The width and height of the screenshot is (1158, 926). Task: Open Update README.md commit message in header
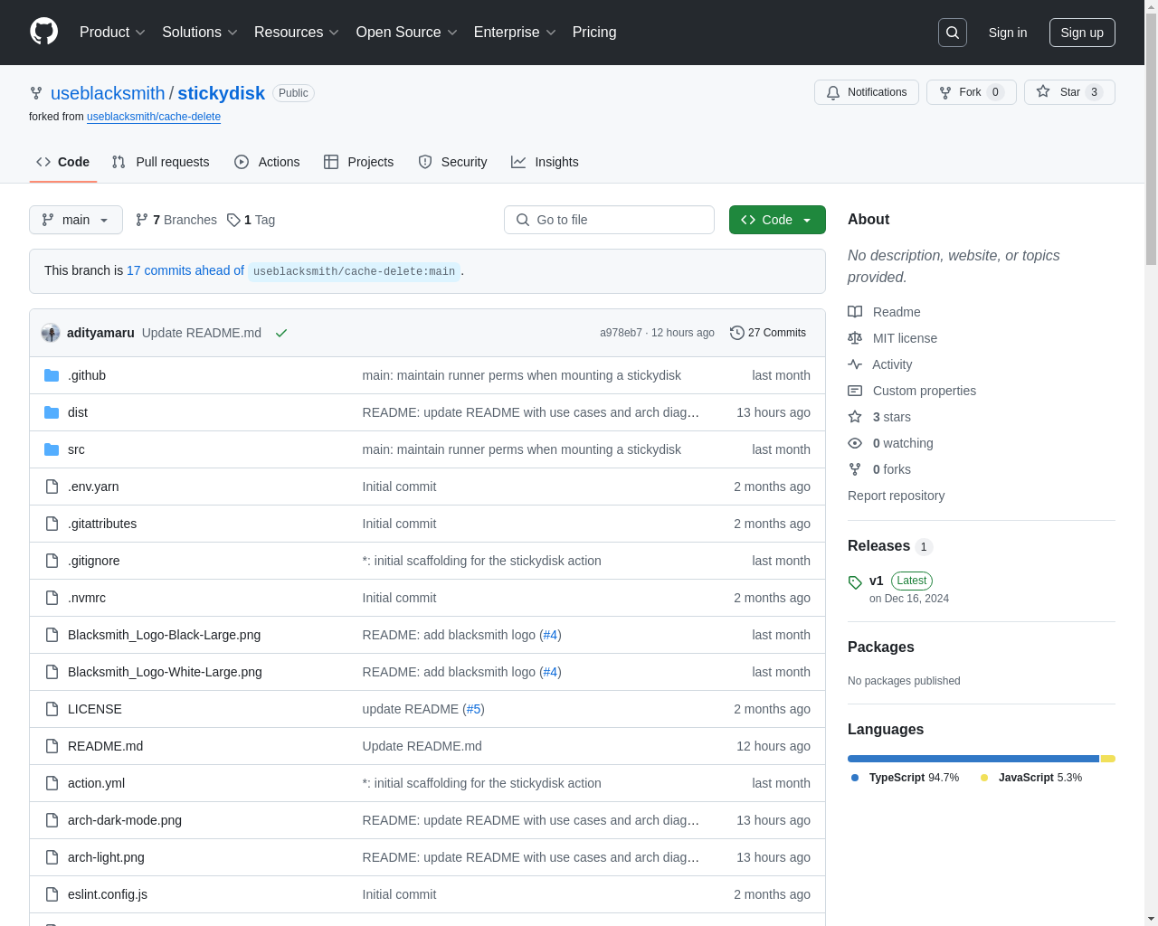(202, 333)
